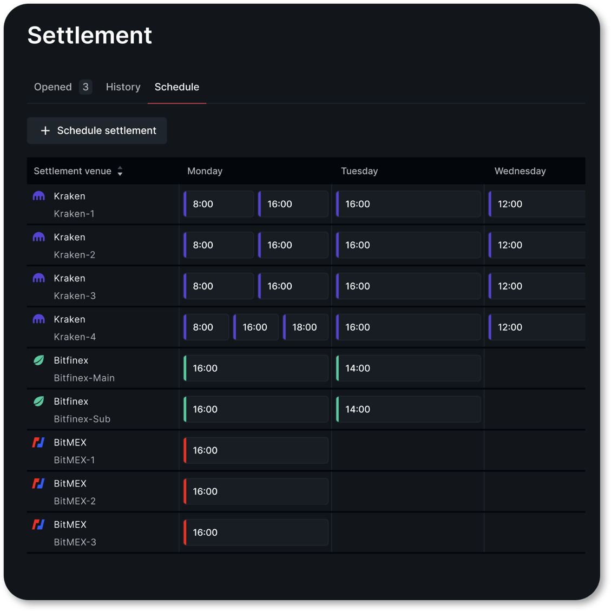The image size is (611, 611).
Task: Click the Bitfinex leaf icon for Bitfinex-Sub
Action: point(38,402)
